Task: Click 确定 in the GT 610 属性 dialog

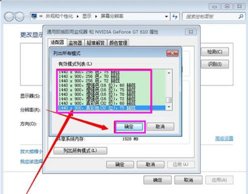Action: pyautogui.click(x=120, y=164)
